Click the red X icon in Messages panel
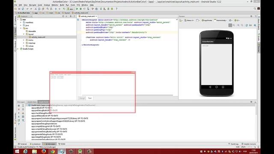The width and height of the screenshot is (274, 154). [19, 110]
